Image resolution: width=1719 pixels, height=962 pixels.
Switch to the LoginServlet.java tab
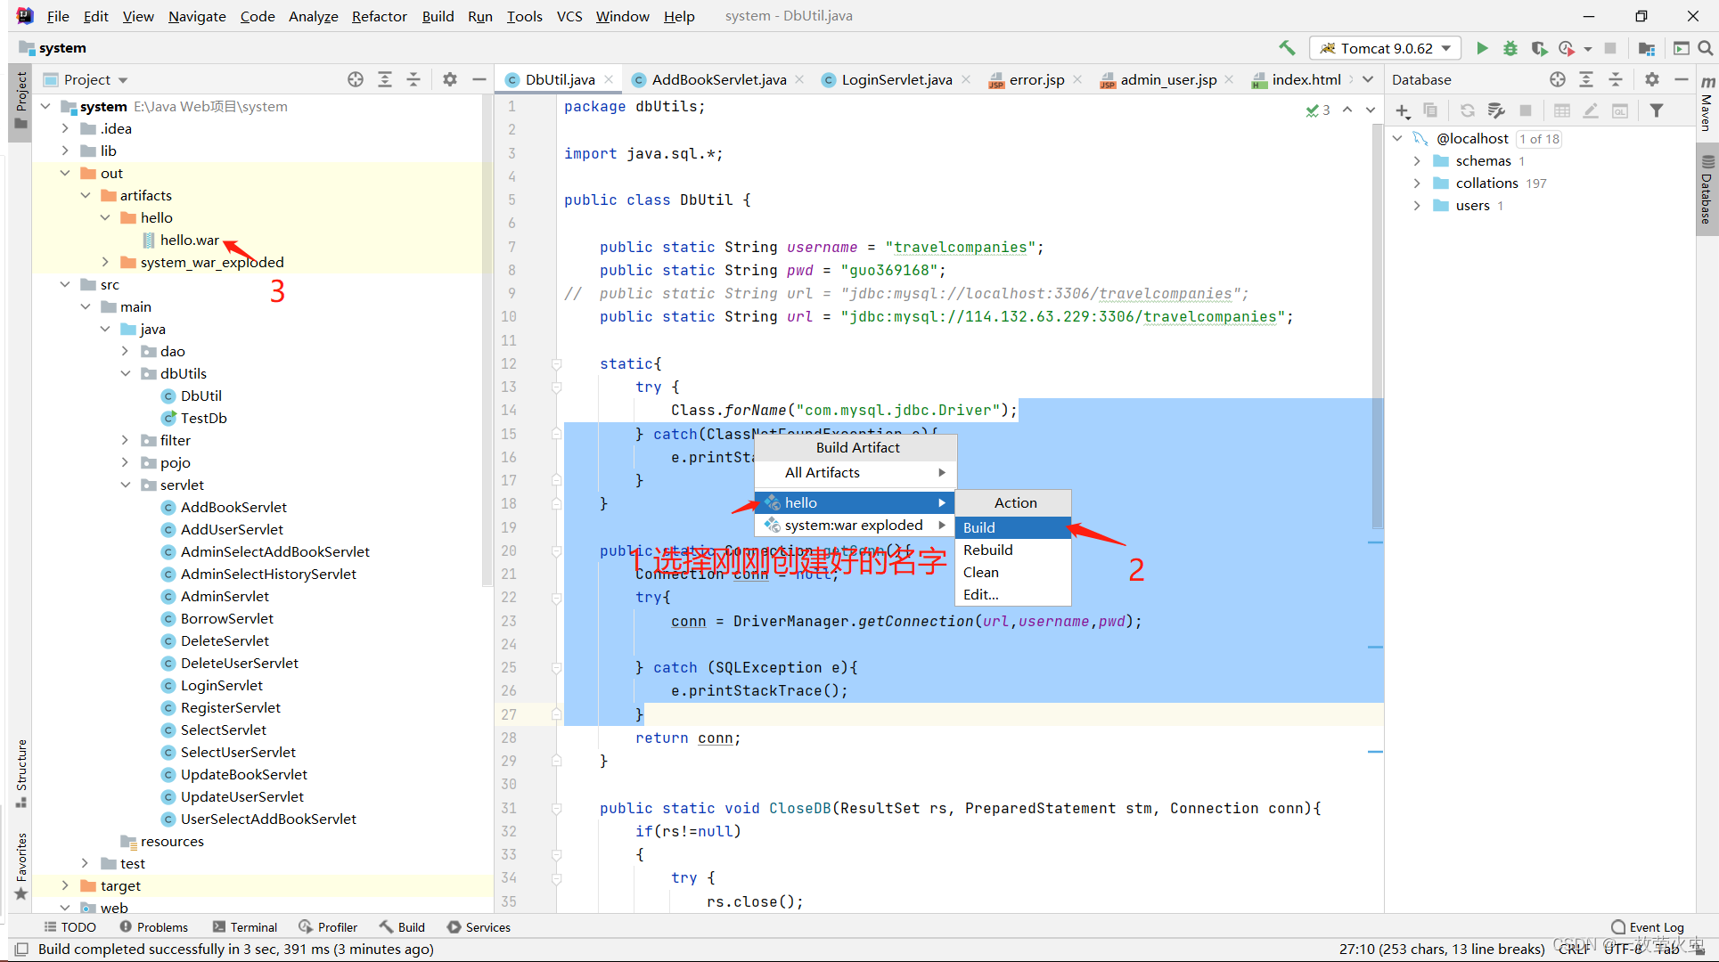(896, 79)
